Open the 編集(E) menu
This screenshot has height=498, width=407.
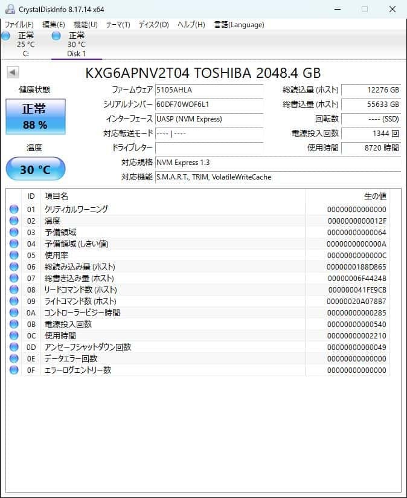point(54,24)
